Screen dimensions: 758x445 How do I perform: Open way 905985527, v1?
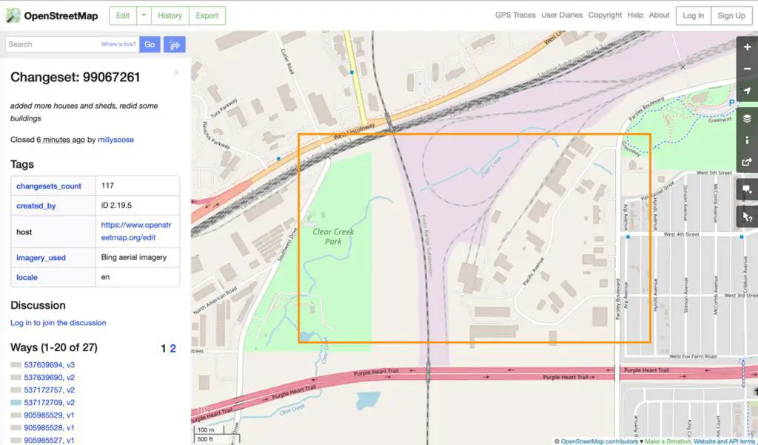(x=50, y=440)
